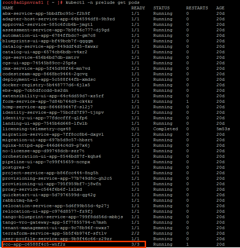240x248 pixels.
Task: Click pod name user-profile-service-app-9b9f46c66-z29zr
Action: 57,239
